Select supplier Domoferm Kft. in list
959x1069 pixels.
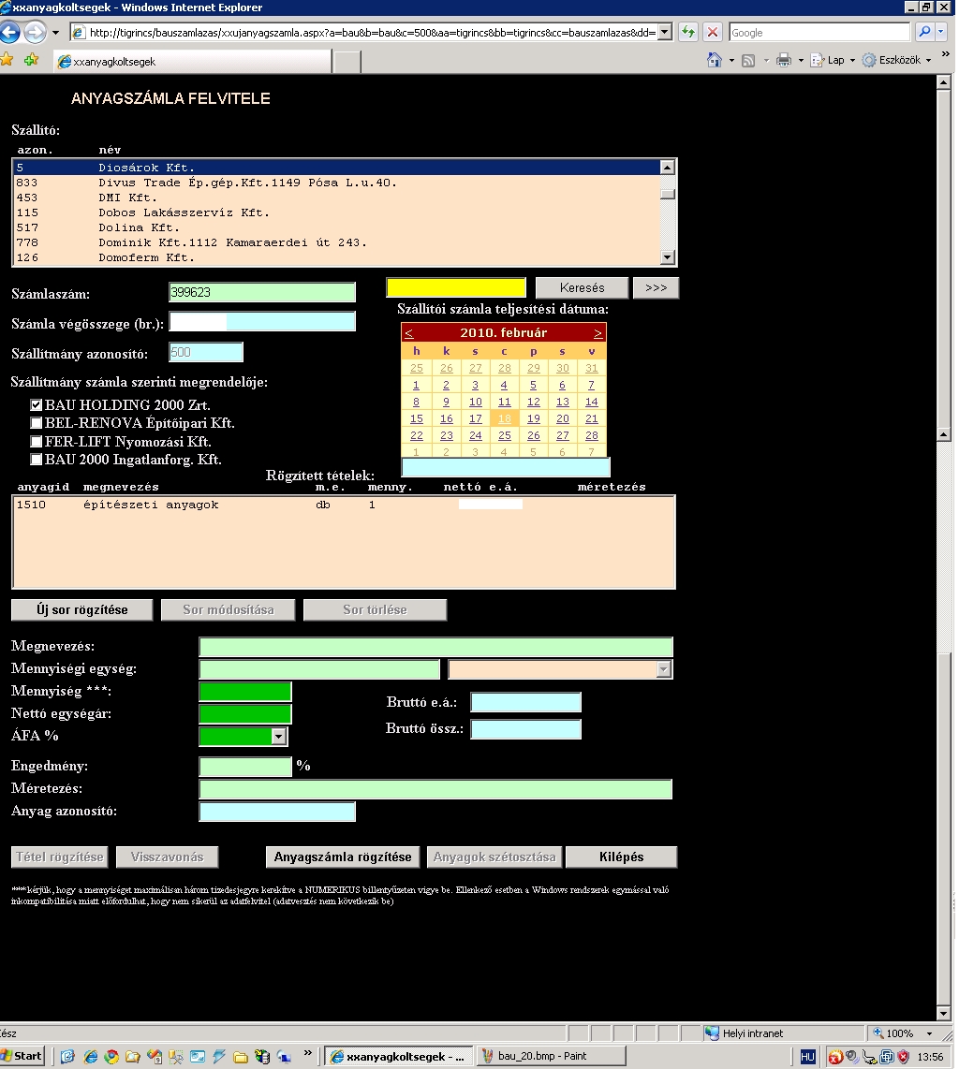(337, 257)
